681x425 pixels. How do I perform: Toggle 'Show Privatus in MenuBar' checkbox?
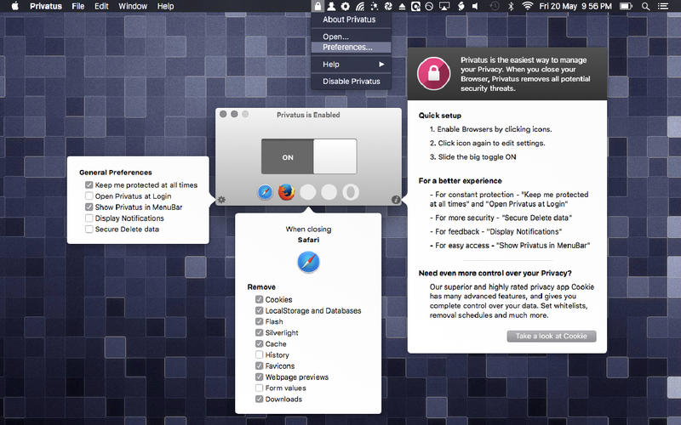point(89,207)
